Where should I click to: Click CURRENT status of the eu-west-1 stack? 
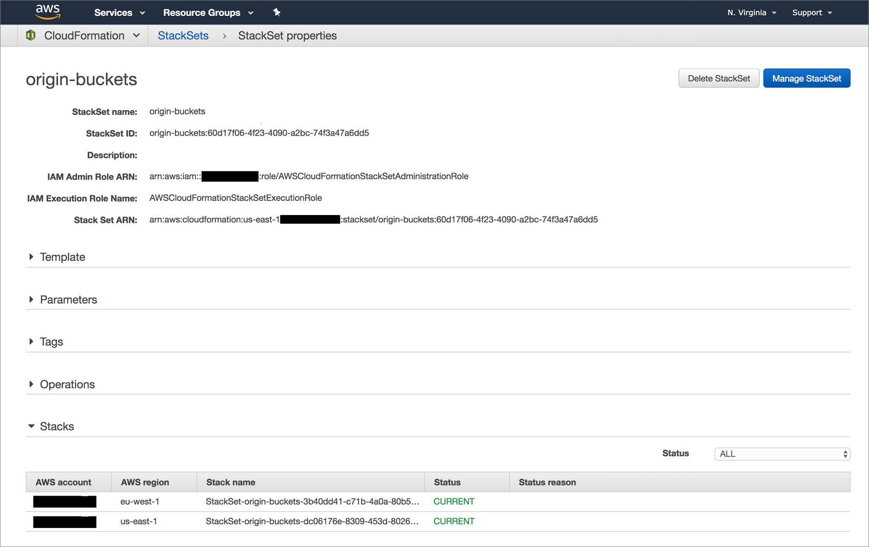coord(454,502)
